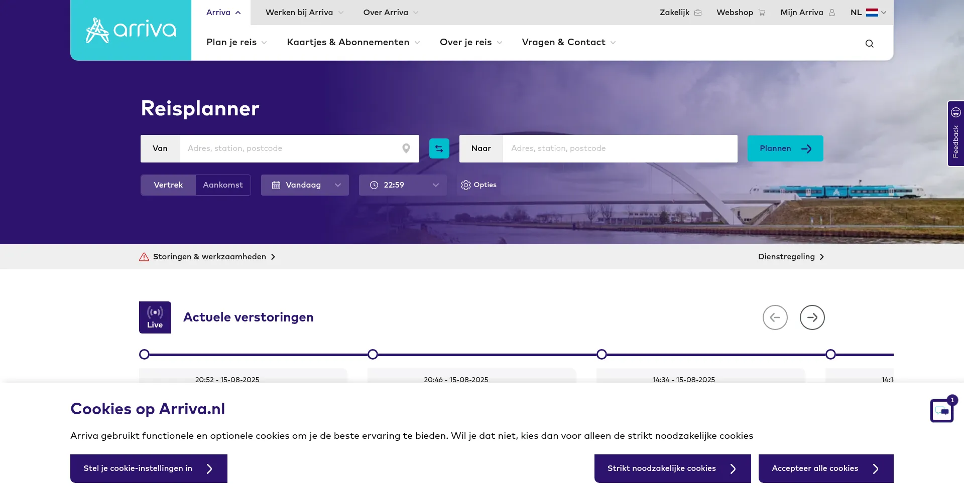
Task: Click Stel je cookie-instellingen in
Action: [149, 468]
